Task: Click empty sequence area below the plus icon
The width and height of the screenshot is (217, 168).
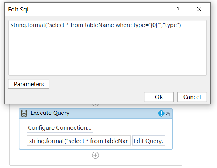Action: (x=96, y=162)
